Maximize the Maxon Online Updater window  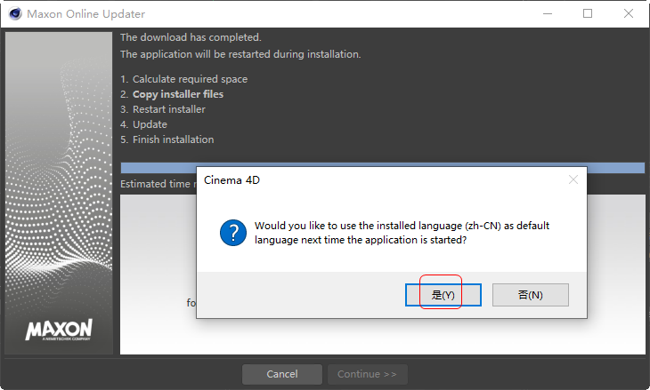(x=588, y=14)
